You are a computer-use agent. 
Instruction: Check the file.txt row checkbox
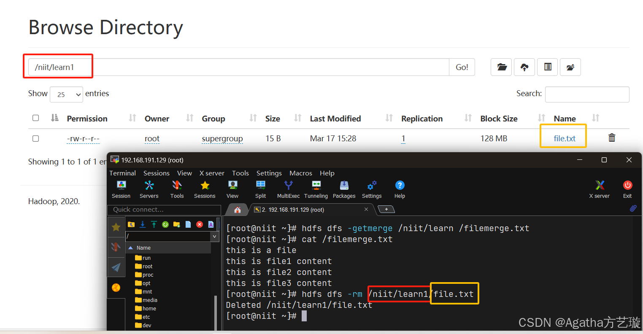click(x=36, y=138)
